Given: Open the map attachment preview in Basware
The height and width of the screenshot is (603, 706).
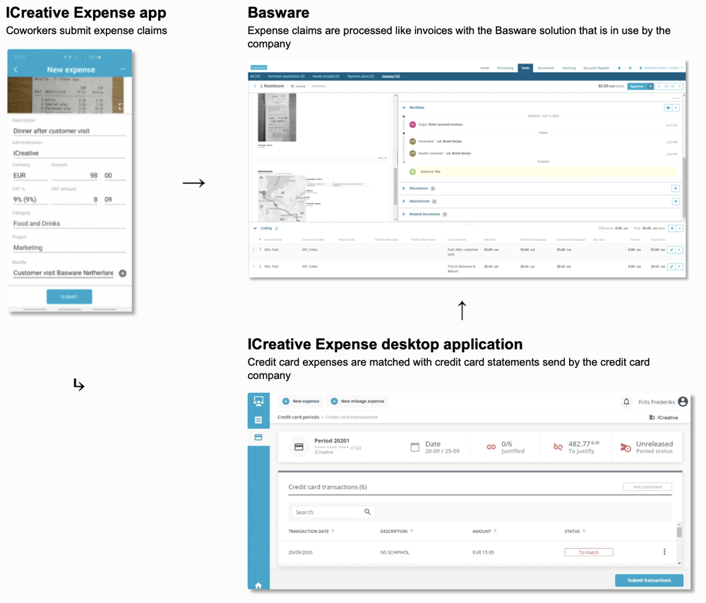Looking at the screenshot, I should coord(282,198).
